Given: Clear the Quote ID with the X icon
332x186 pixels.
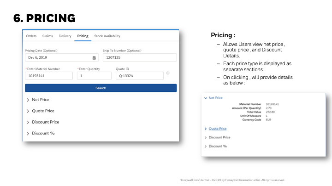Looking at the screenshot, I should pos(168,73).
